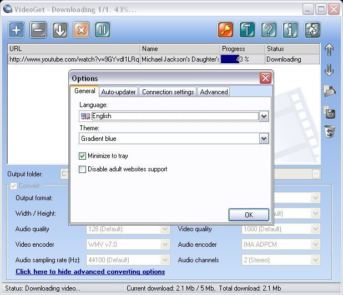Click the Add video plus icon
The width and height of the screenshot is (343, 295).
[17, 30]
